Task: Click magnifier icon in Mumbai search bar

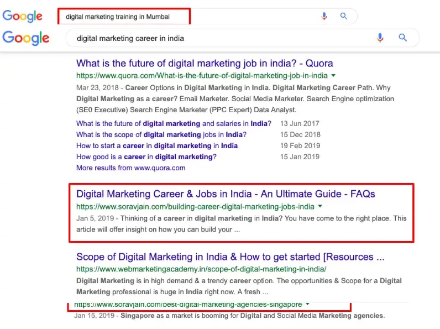Action: pos(343,16)
